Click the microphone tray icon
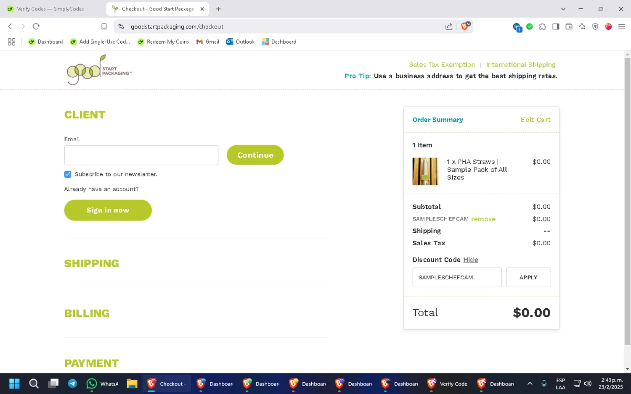 pos(544,384)
